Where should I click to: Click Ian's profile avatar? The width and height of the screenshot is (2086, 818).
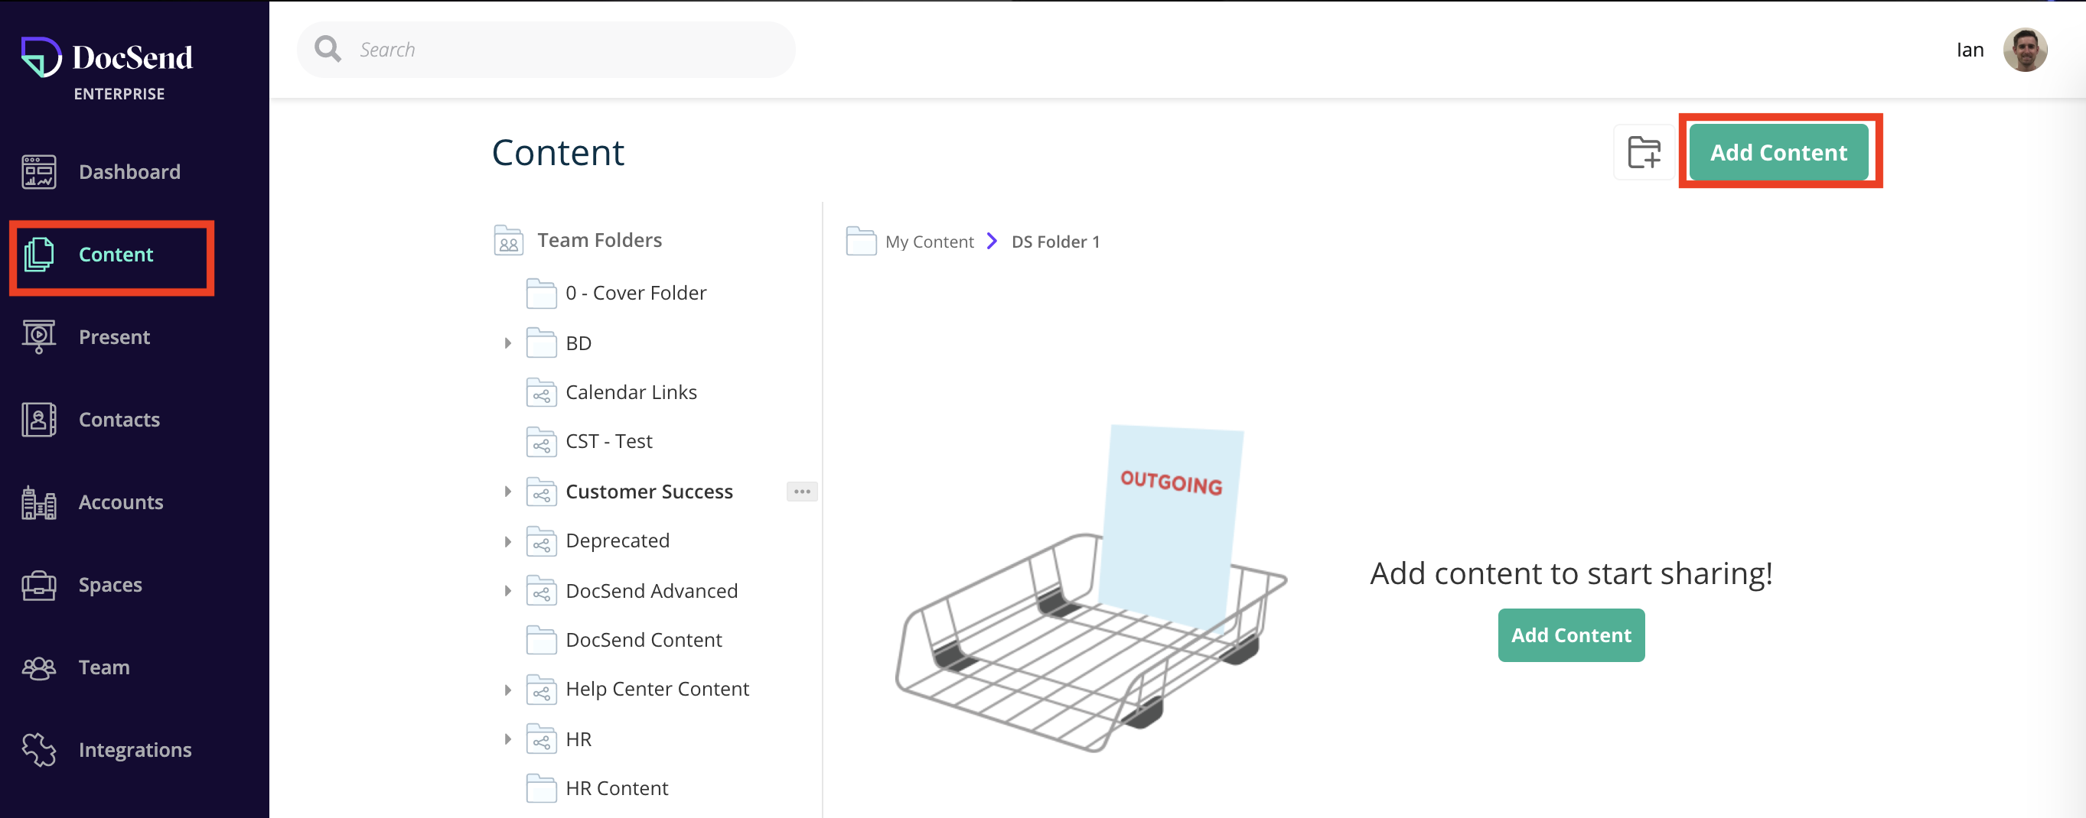coord(2025,50)
